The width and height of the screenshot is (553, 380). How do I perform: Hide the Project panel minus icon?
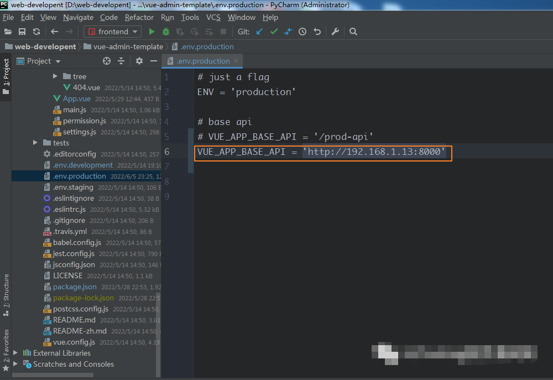(153, 61)
